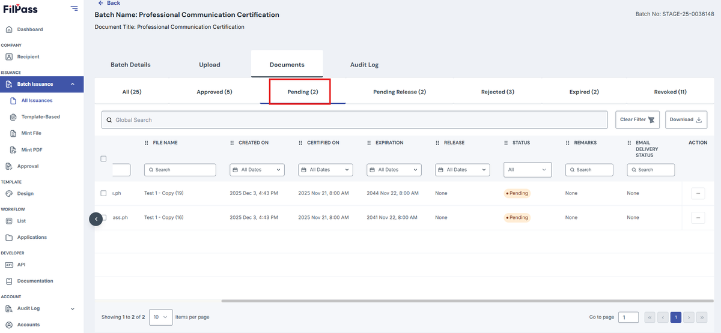Open the Recipient page
721x333 pixels.
(x=28, y=57)
